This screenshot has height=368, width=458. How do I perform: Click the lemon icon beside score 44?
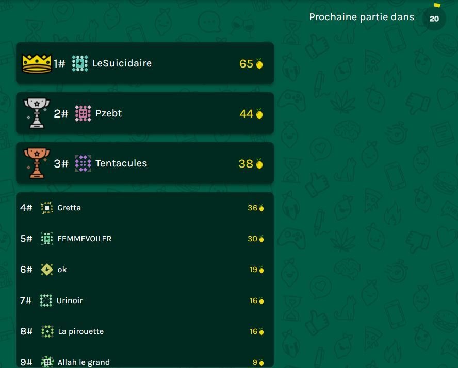(x=259, y=113)
